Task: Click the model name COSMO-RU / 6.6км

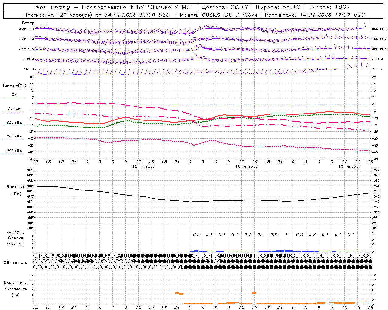Action: 229,15
